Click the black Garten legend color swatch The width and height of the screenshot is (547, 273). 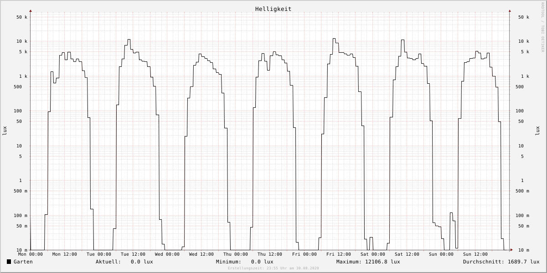(9, 262)
